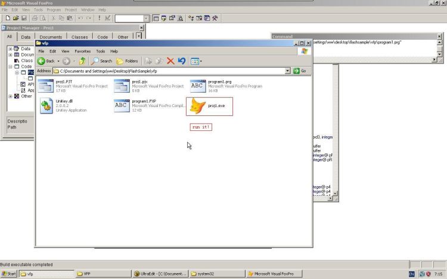This screenshot has height=279, width=447.
Task: Switch to Data tab in Project Manager
Action: (26, 37)
